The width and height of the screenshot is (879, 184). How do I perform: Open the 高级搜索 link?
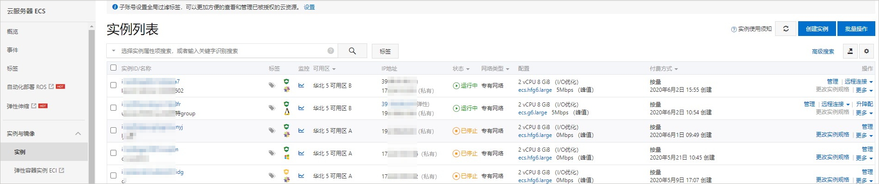823,52
